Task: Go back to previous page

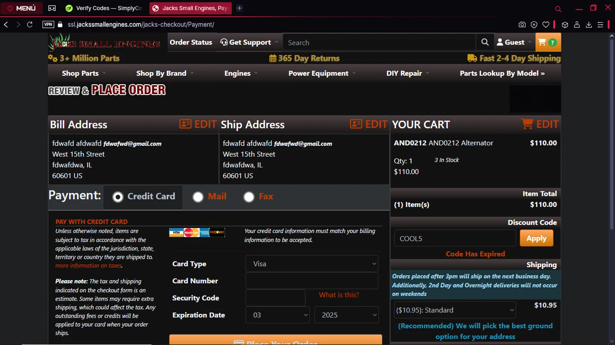Action: (x=6, y=25)
